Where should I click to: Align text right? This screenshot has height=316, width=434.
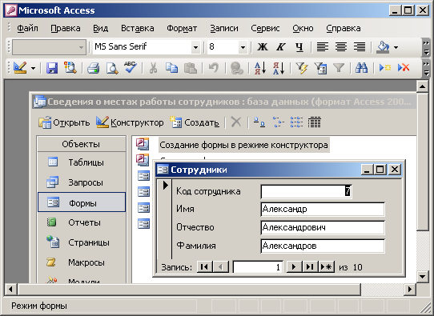(360, 47)
